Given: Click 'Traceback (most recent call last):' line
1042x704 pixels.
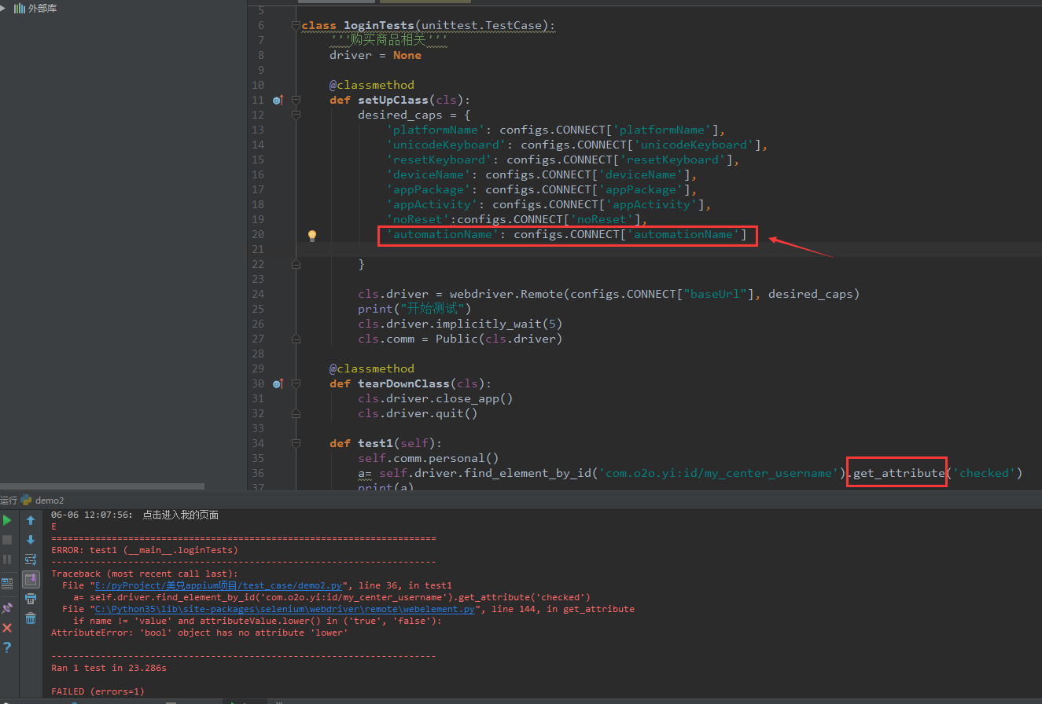Looking at the screenshot, I should [145, 574].
